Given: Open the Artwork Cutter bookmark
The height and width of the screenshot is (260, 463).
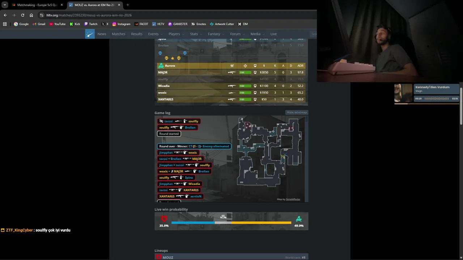Looking at the screenshot, I should (222, 24).
